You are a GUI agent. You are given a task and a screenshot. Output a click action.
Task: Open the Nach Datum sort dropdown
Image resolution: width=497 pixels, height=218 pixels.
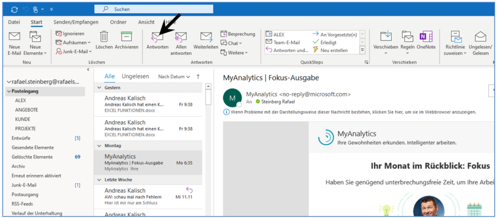174,77
